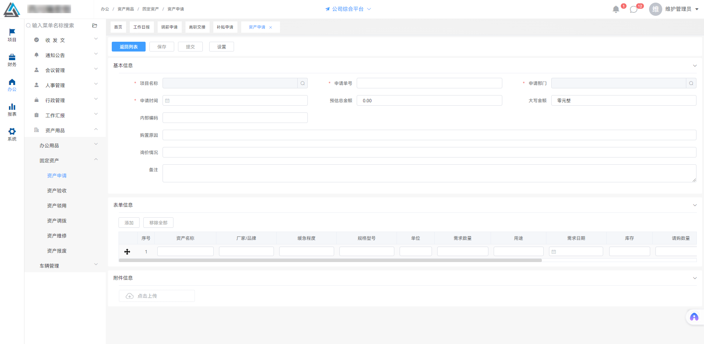Image resolution: width=704 pixels, height=344 pixels.
Task: Click the 设置 button
Action: pyautogui.click(x=222, y=47)
